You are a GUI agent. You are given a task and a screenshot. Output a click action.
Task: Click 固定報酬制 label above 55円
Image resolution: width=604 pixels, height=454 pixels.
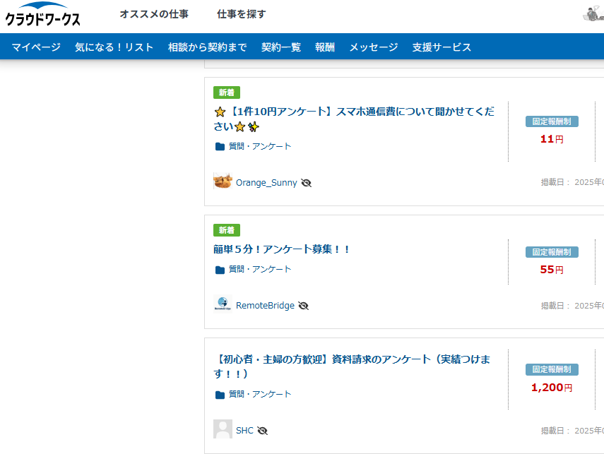coord(552,252)
